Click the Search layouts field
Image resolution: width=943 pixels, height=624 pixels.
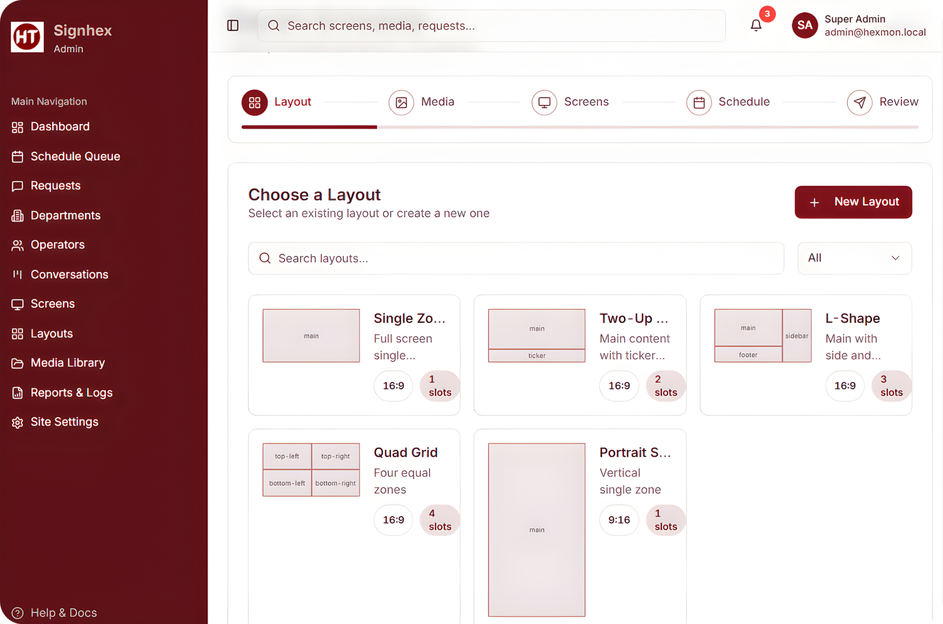tap(516, 258)
